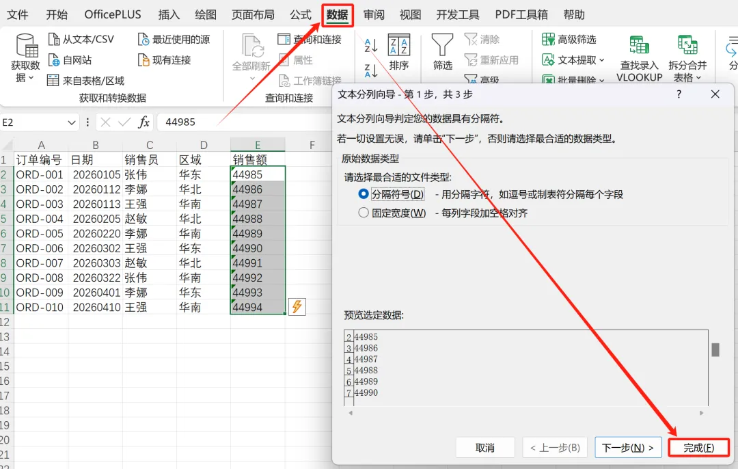Click header cell 销售额
Viewport: 738px width, 469px height.
click(x=258, y=159)
